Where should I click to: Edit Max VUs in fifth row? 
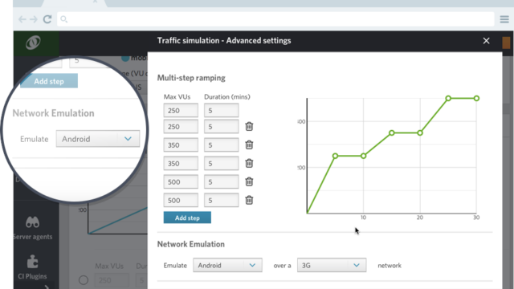(181, 181)
